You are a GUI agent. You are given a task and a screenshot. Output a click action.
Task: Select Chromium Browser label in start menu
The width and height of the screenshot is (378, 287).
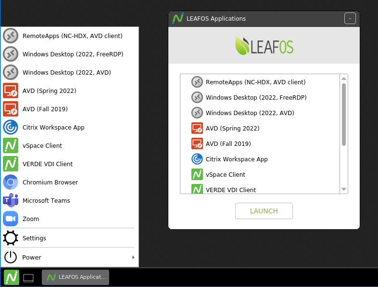coord(50,182)
